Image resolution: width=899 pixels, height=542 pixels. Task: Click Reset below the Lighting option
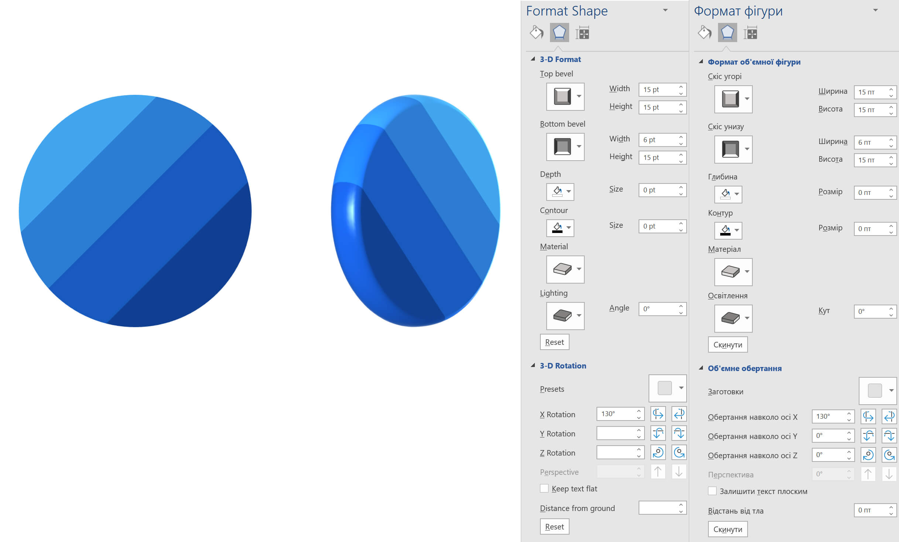554,342
